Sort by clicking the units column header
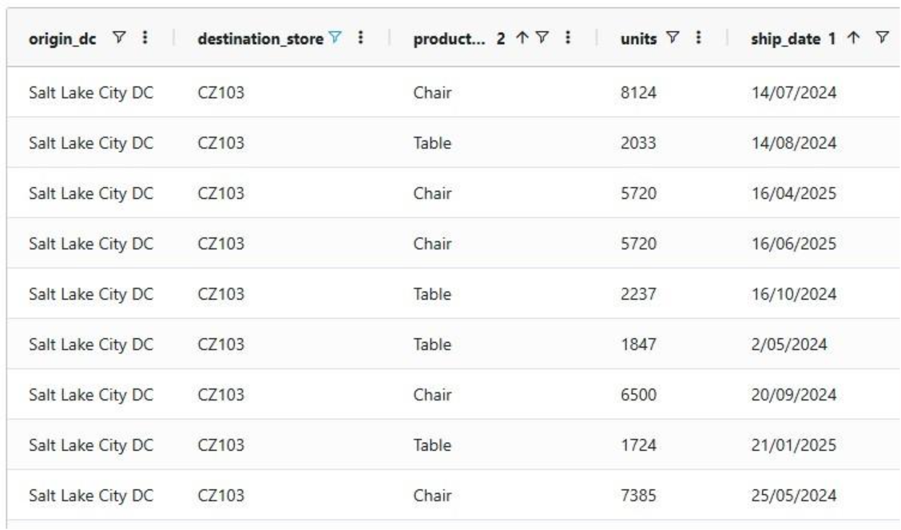901x530 pixels. (x=639, y=36)
